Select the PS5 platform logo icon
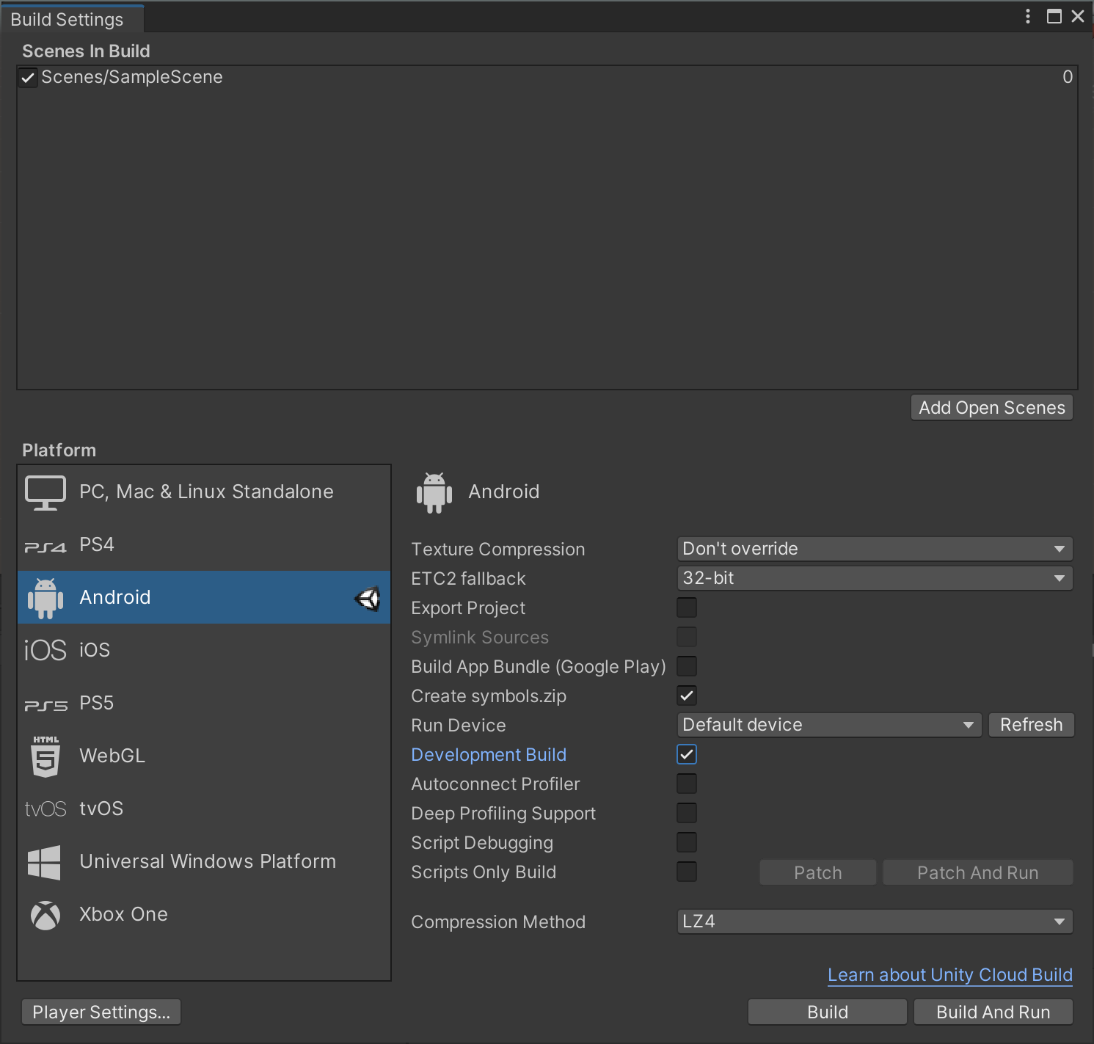Viewport: 1094px width, 1044px height. (x=45, y=705)
